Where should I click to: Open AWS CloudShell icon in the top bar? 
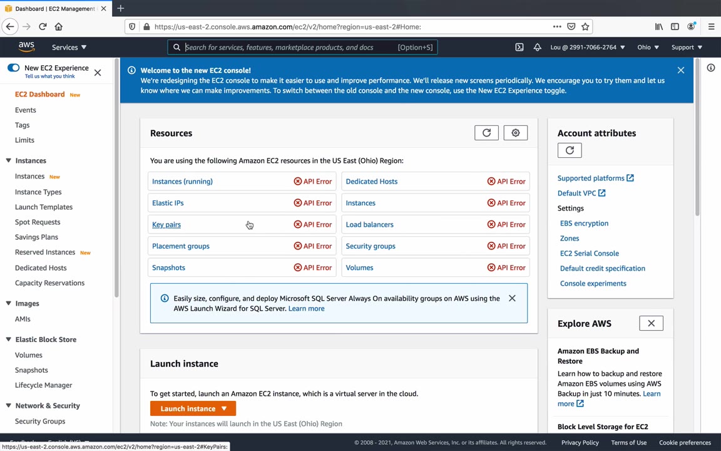pyautogui.click(x=519, y=47)
